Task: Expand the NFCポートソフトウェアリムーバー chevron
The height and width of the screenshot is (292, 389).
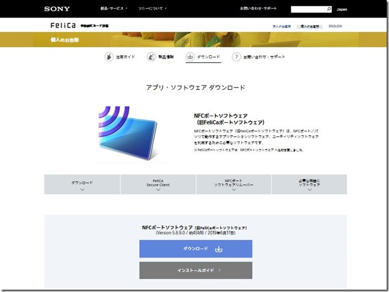Action: [x=234, y=190]
